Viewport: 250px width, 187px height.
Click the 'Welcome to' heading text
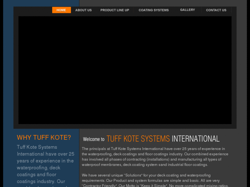tap(94, 139)
